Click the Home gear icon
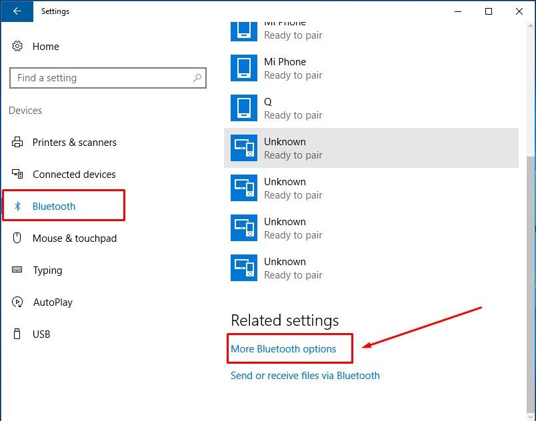The height and width of the screenshot is (421, 536). 17,47
